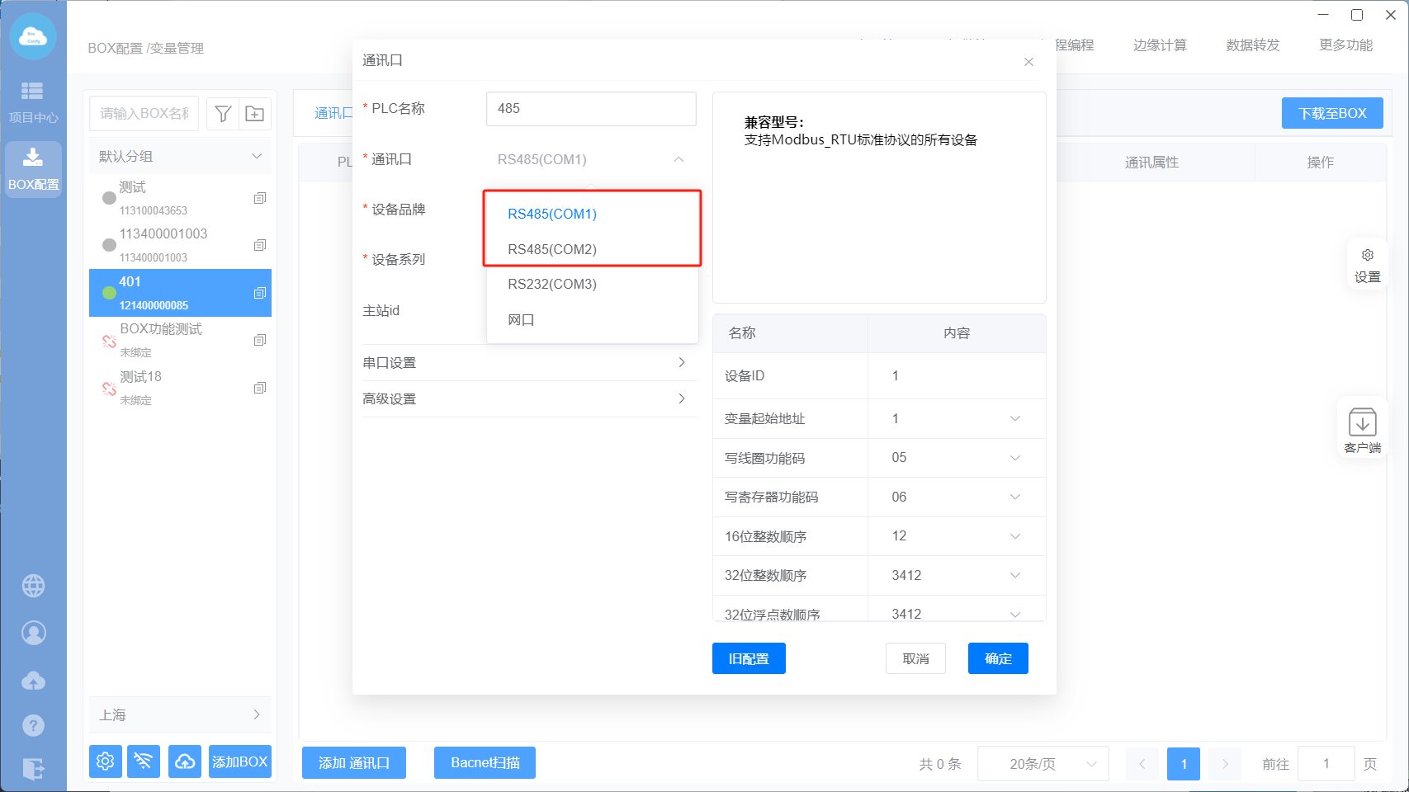Viewport: 1409px width, 792px height.
Task: Click the 下载至BOX button
Action: tap(1332, 113)
